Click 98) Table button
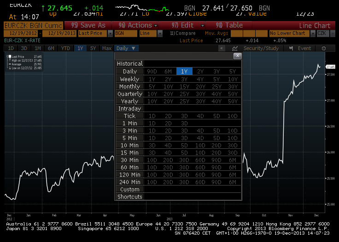 [229, 25]
